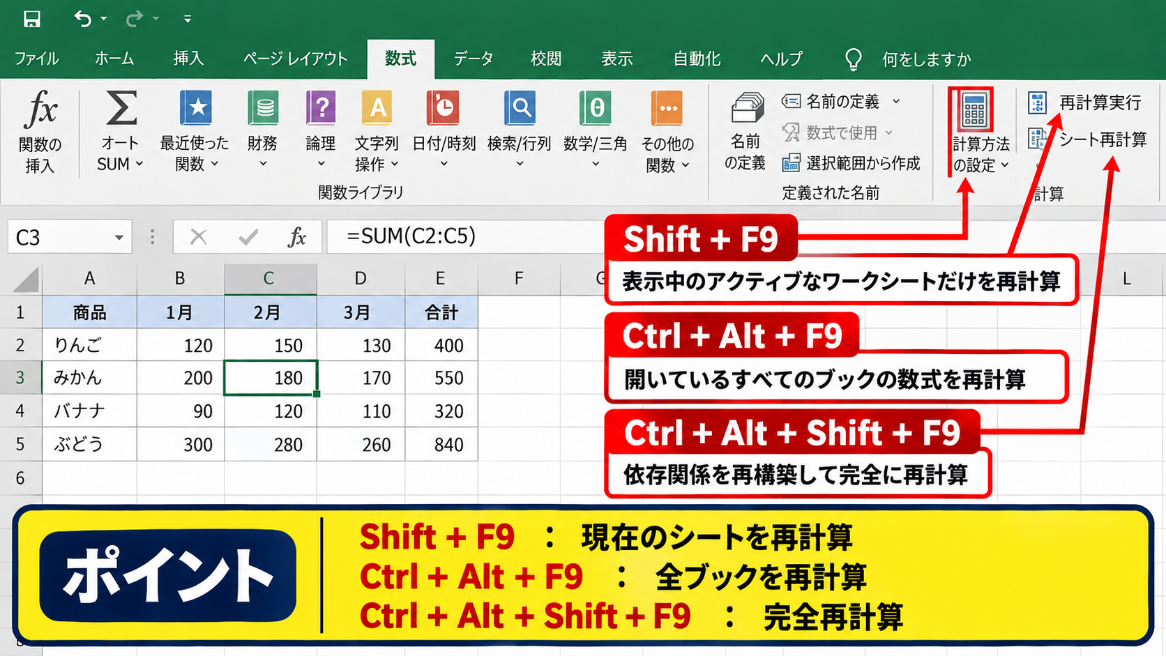
Task: Select column C header
Action: [x=269, y=279]
